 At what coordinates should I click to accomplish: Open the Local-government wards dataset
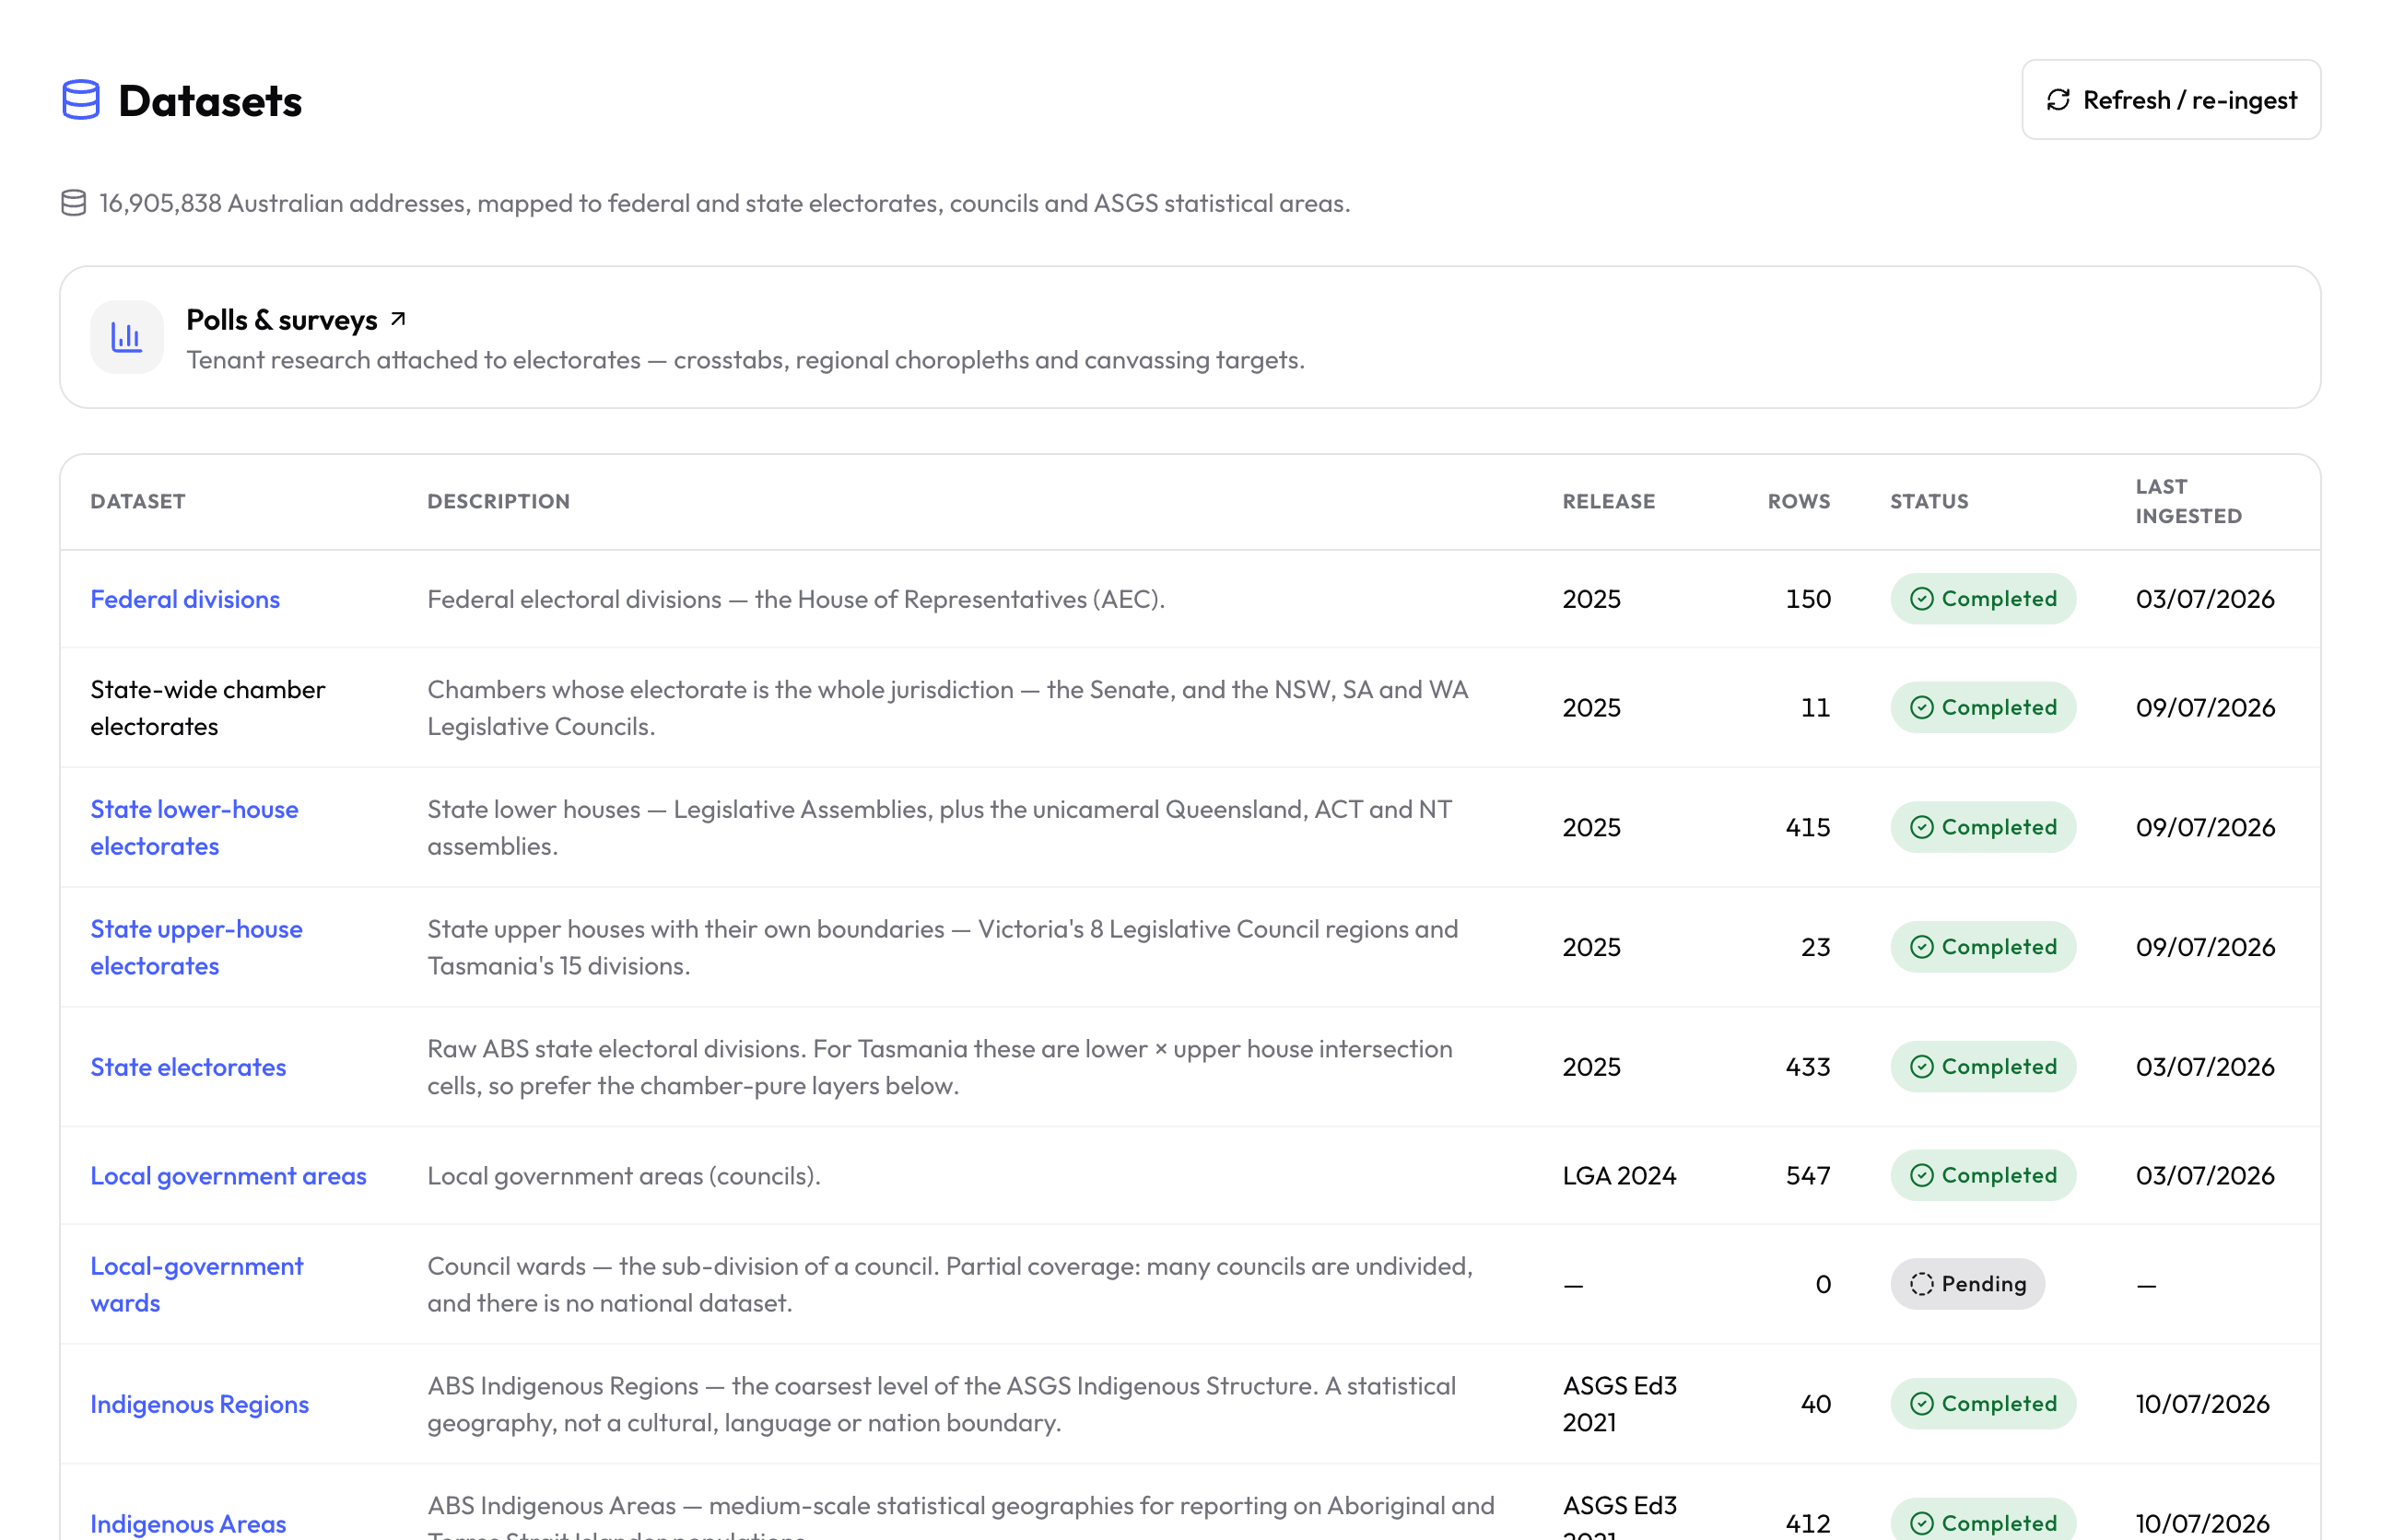(197, 1284)
